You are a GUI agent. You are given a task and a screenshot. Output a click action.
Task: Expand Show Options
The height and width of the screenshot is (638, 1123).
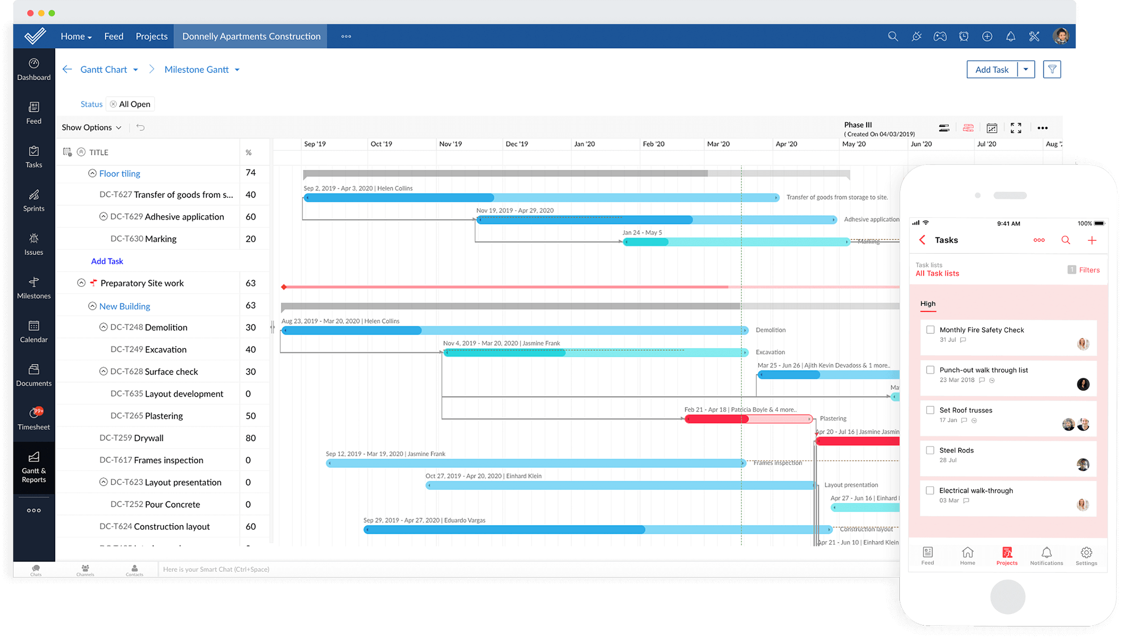[x=91, y=127]
